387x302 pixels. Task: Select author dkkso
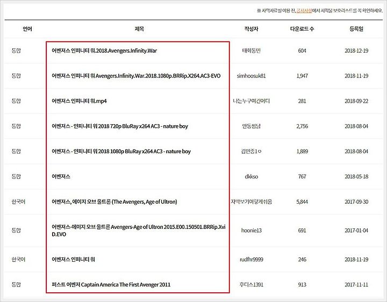tap(251, 177)
